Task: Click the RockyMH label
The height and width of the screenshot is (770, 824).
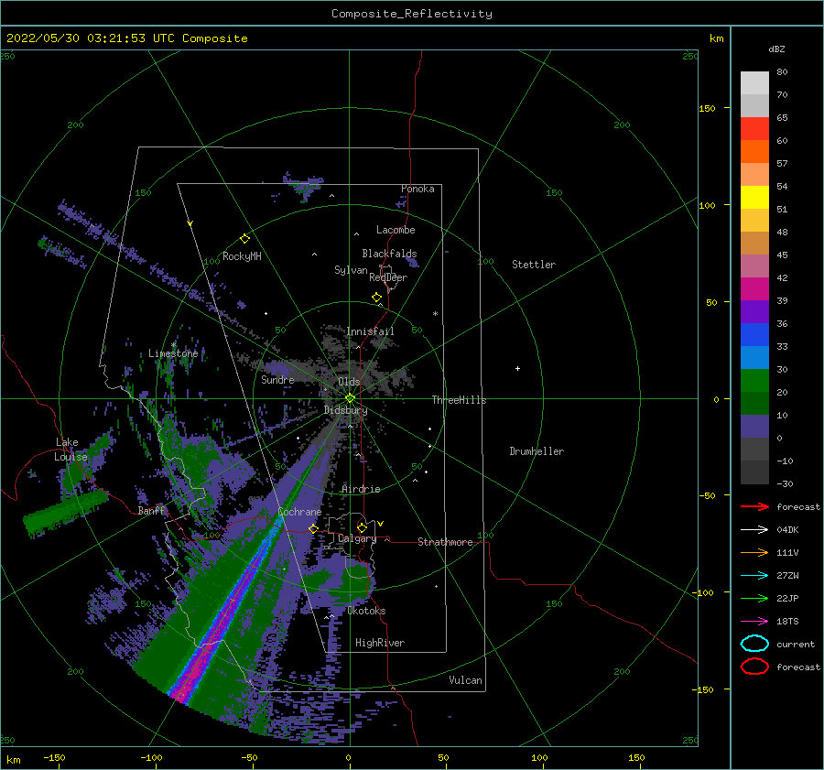Action: point(242,256)
